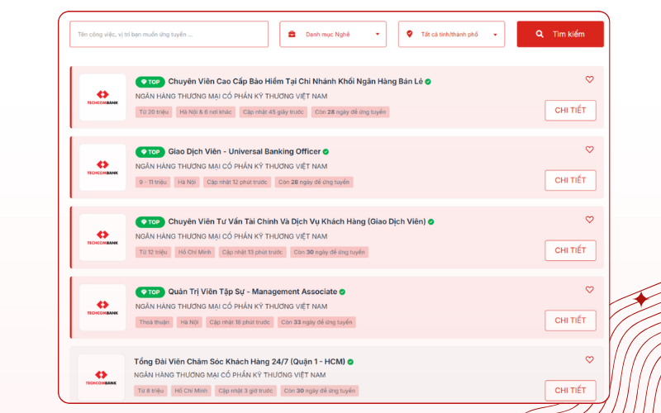Click Techcombank logo of Quản Trị Viên Tập Sự
Viewport: 661px width, 413px height.
point(102,307)
